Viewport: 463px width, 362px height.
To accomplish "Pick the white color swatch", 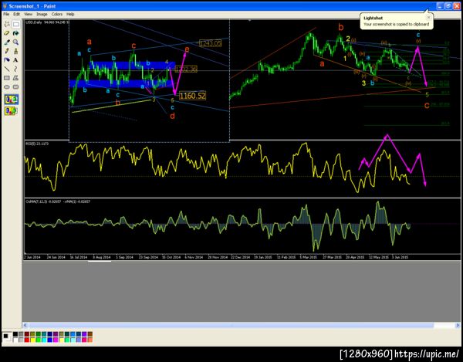I will pyautogui.click(x=15, y=340).
